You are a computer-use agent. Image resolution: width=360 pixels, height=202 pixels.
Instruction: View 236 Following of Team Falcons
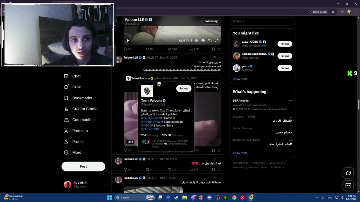tap(150, 135)
